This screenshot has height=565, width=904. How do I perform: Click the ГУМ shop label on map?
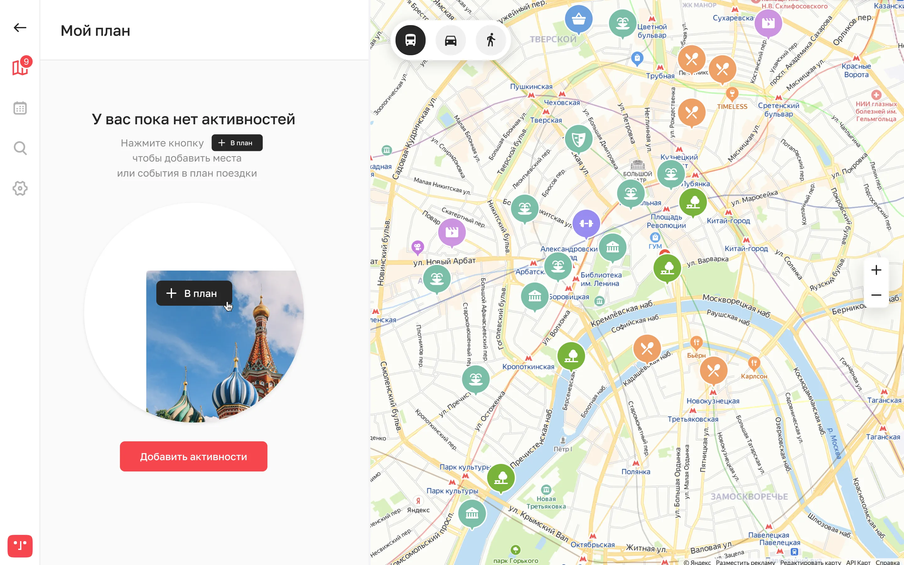pyautogui.click(x=655, y=246)
